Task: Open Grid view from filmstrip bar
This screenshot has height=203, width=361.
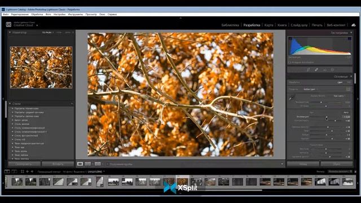Action: [x=23, y=171]
